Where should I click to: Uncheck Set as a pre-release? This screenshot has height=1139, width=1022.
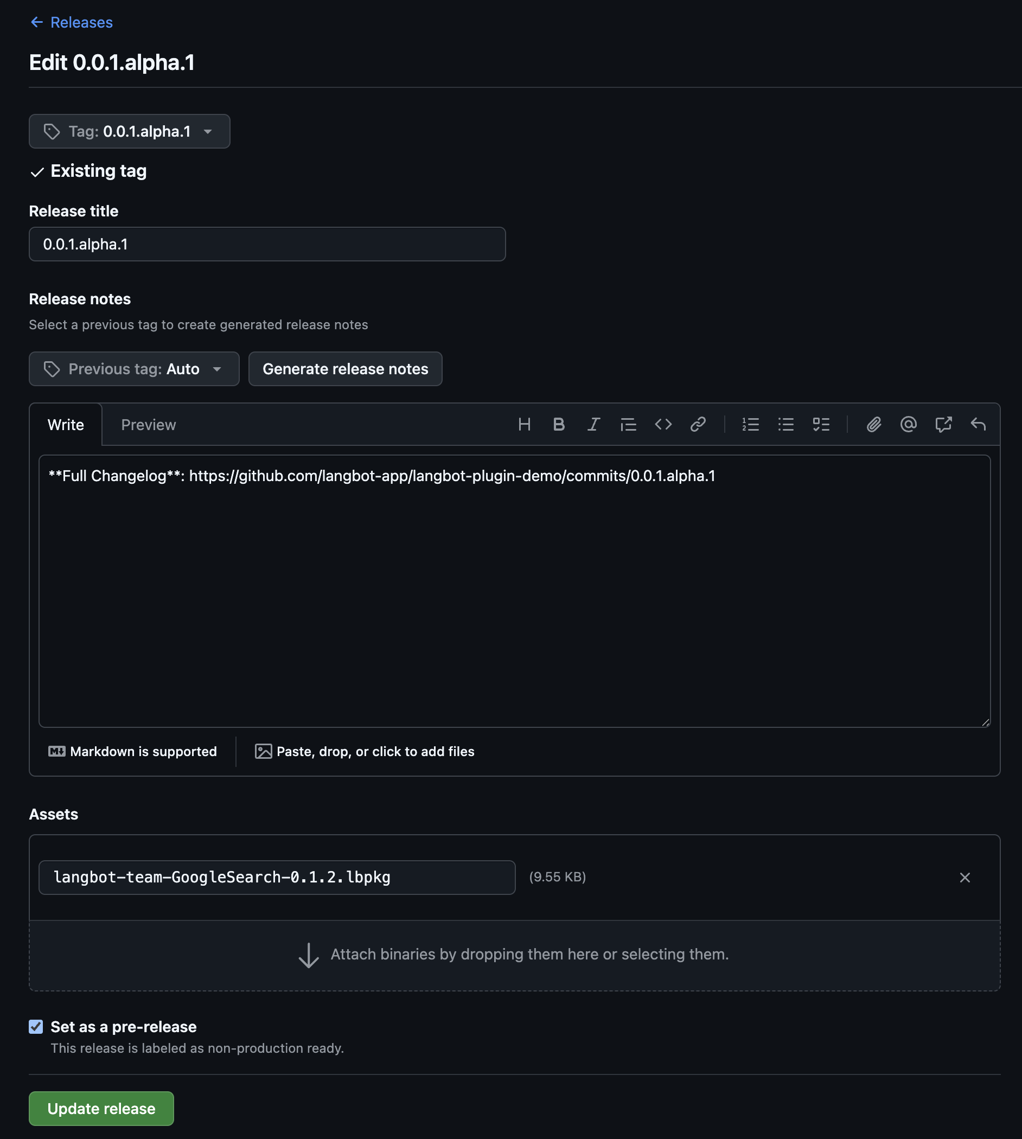[36, 1027]
